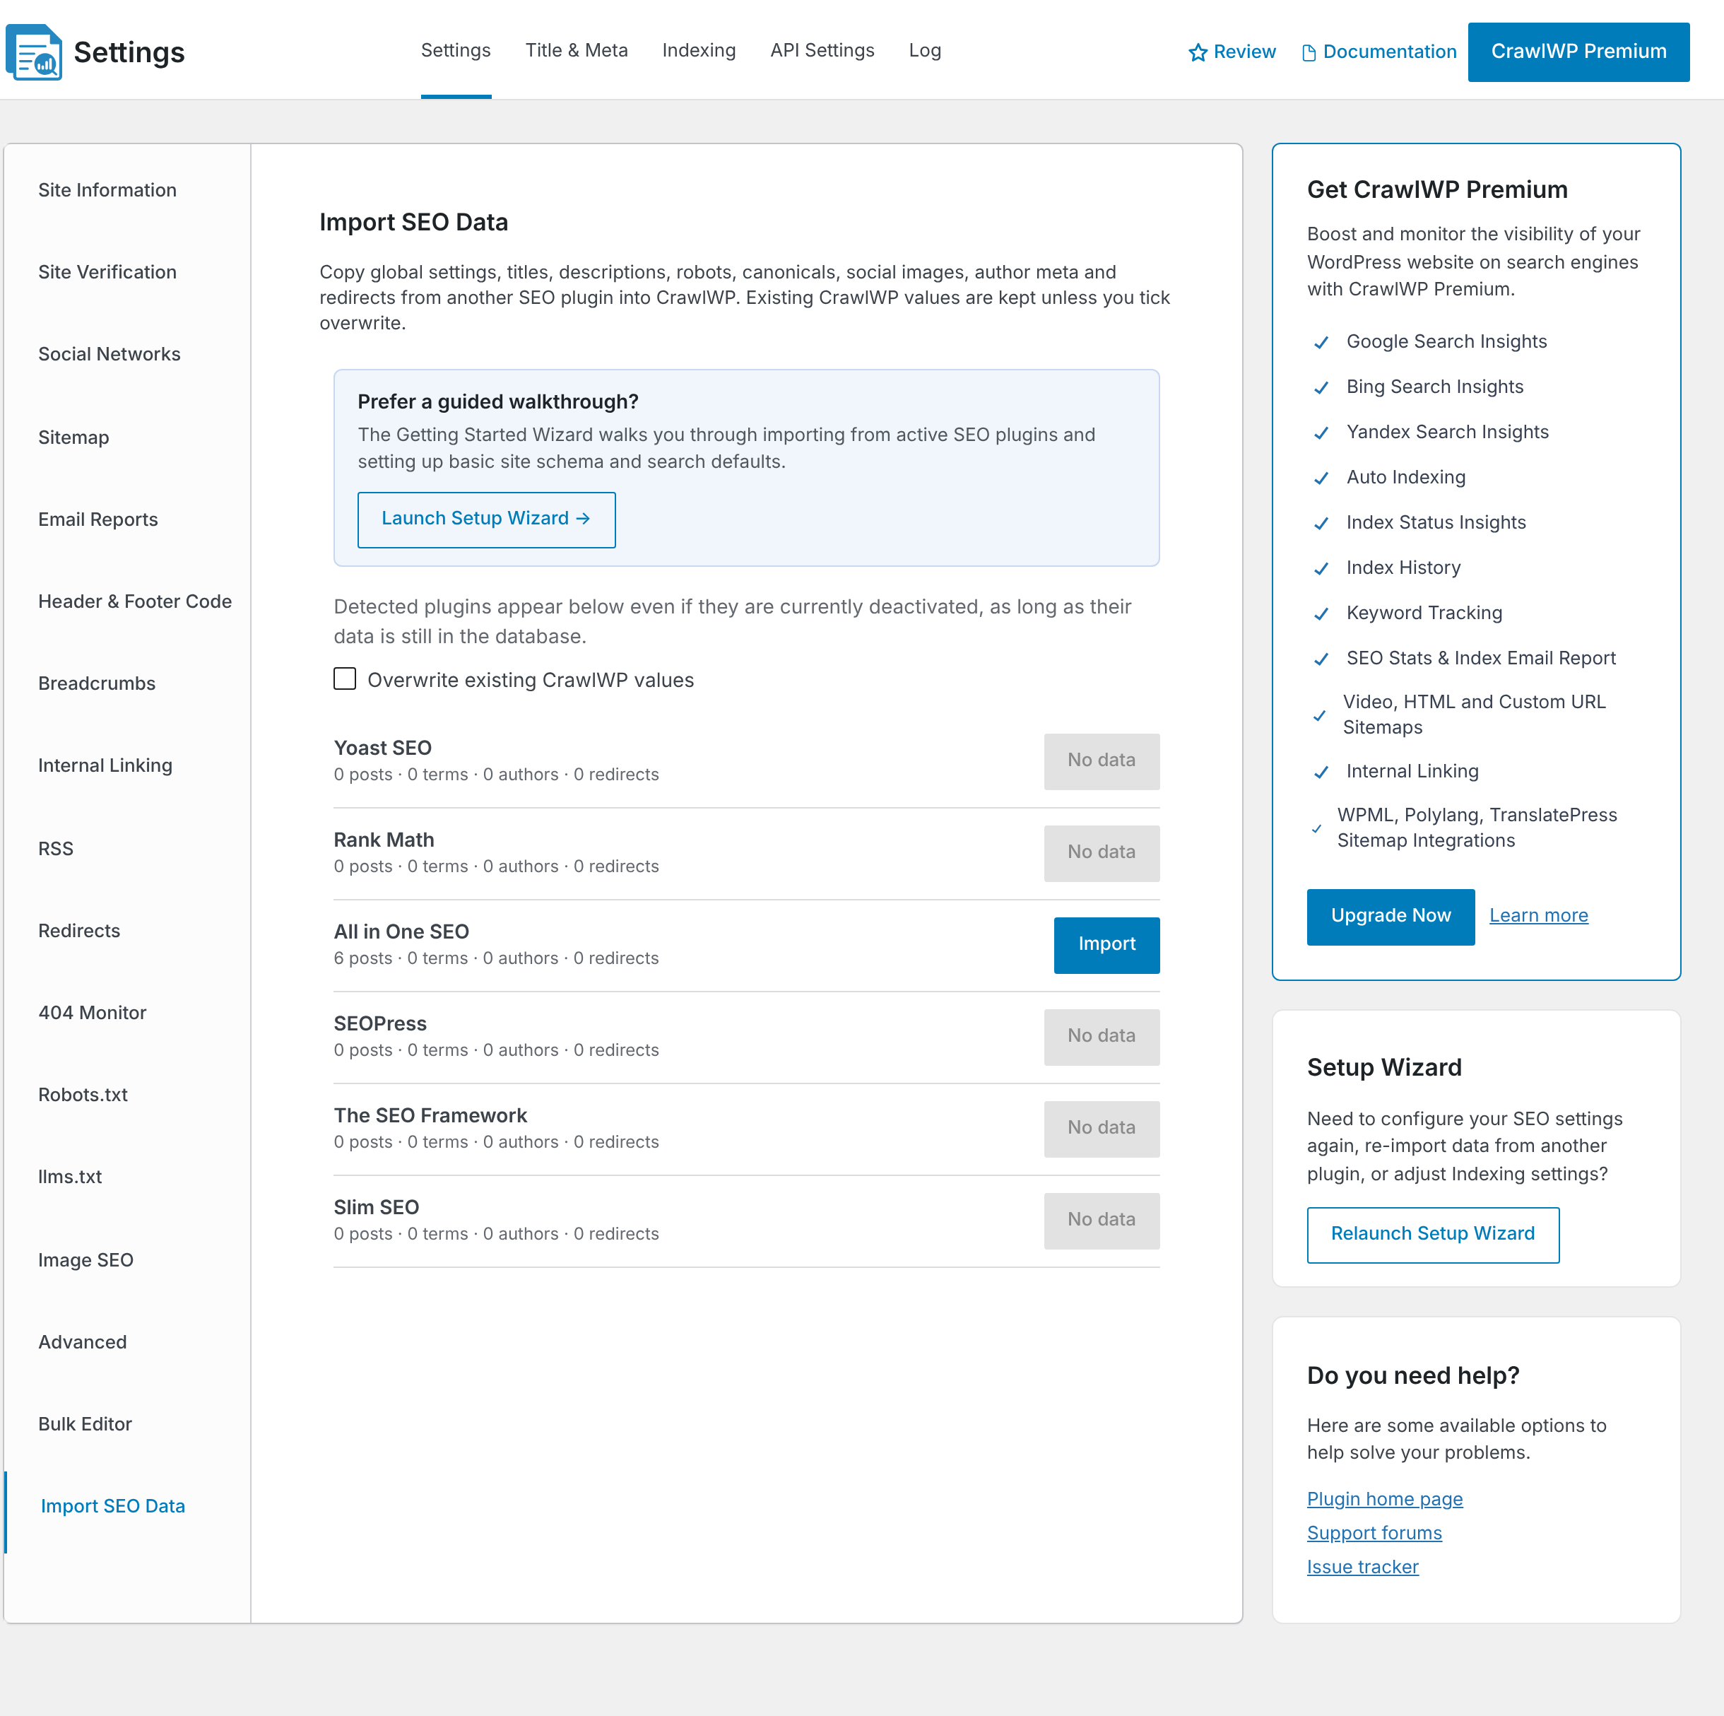
Task: Open the Issue tracker link
Action: coord(1363,1566)
